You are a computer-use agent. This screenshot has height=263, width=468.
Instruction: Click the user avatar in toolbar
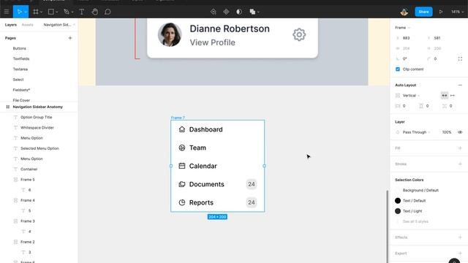(x=404, y=12)
